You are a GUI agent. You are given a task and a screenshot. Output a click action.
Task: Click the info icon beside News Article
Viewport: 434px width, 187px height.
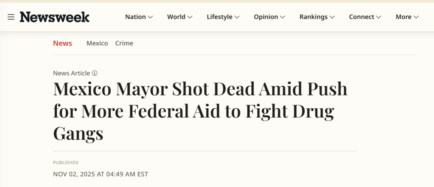[x=95, y=73]
